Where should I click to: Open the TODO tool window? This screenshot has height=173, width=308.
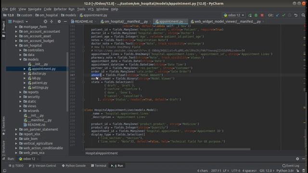pos(16,166)
